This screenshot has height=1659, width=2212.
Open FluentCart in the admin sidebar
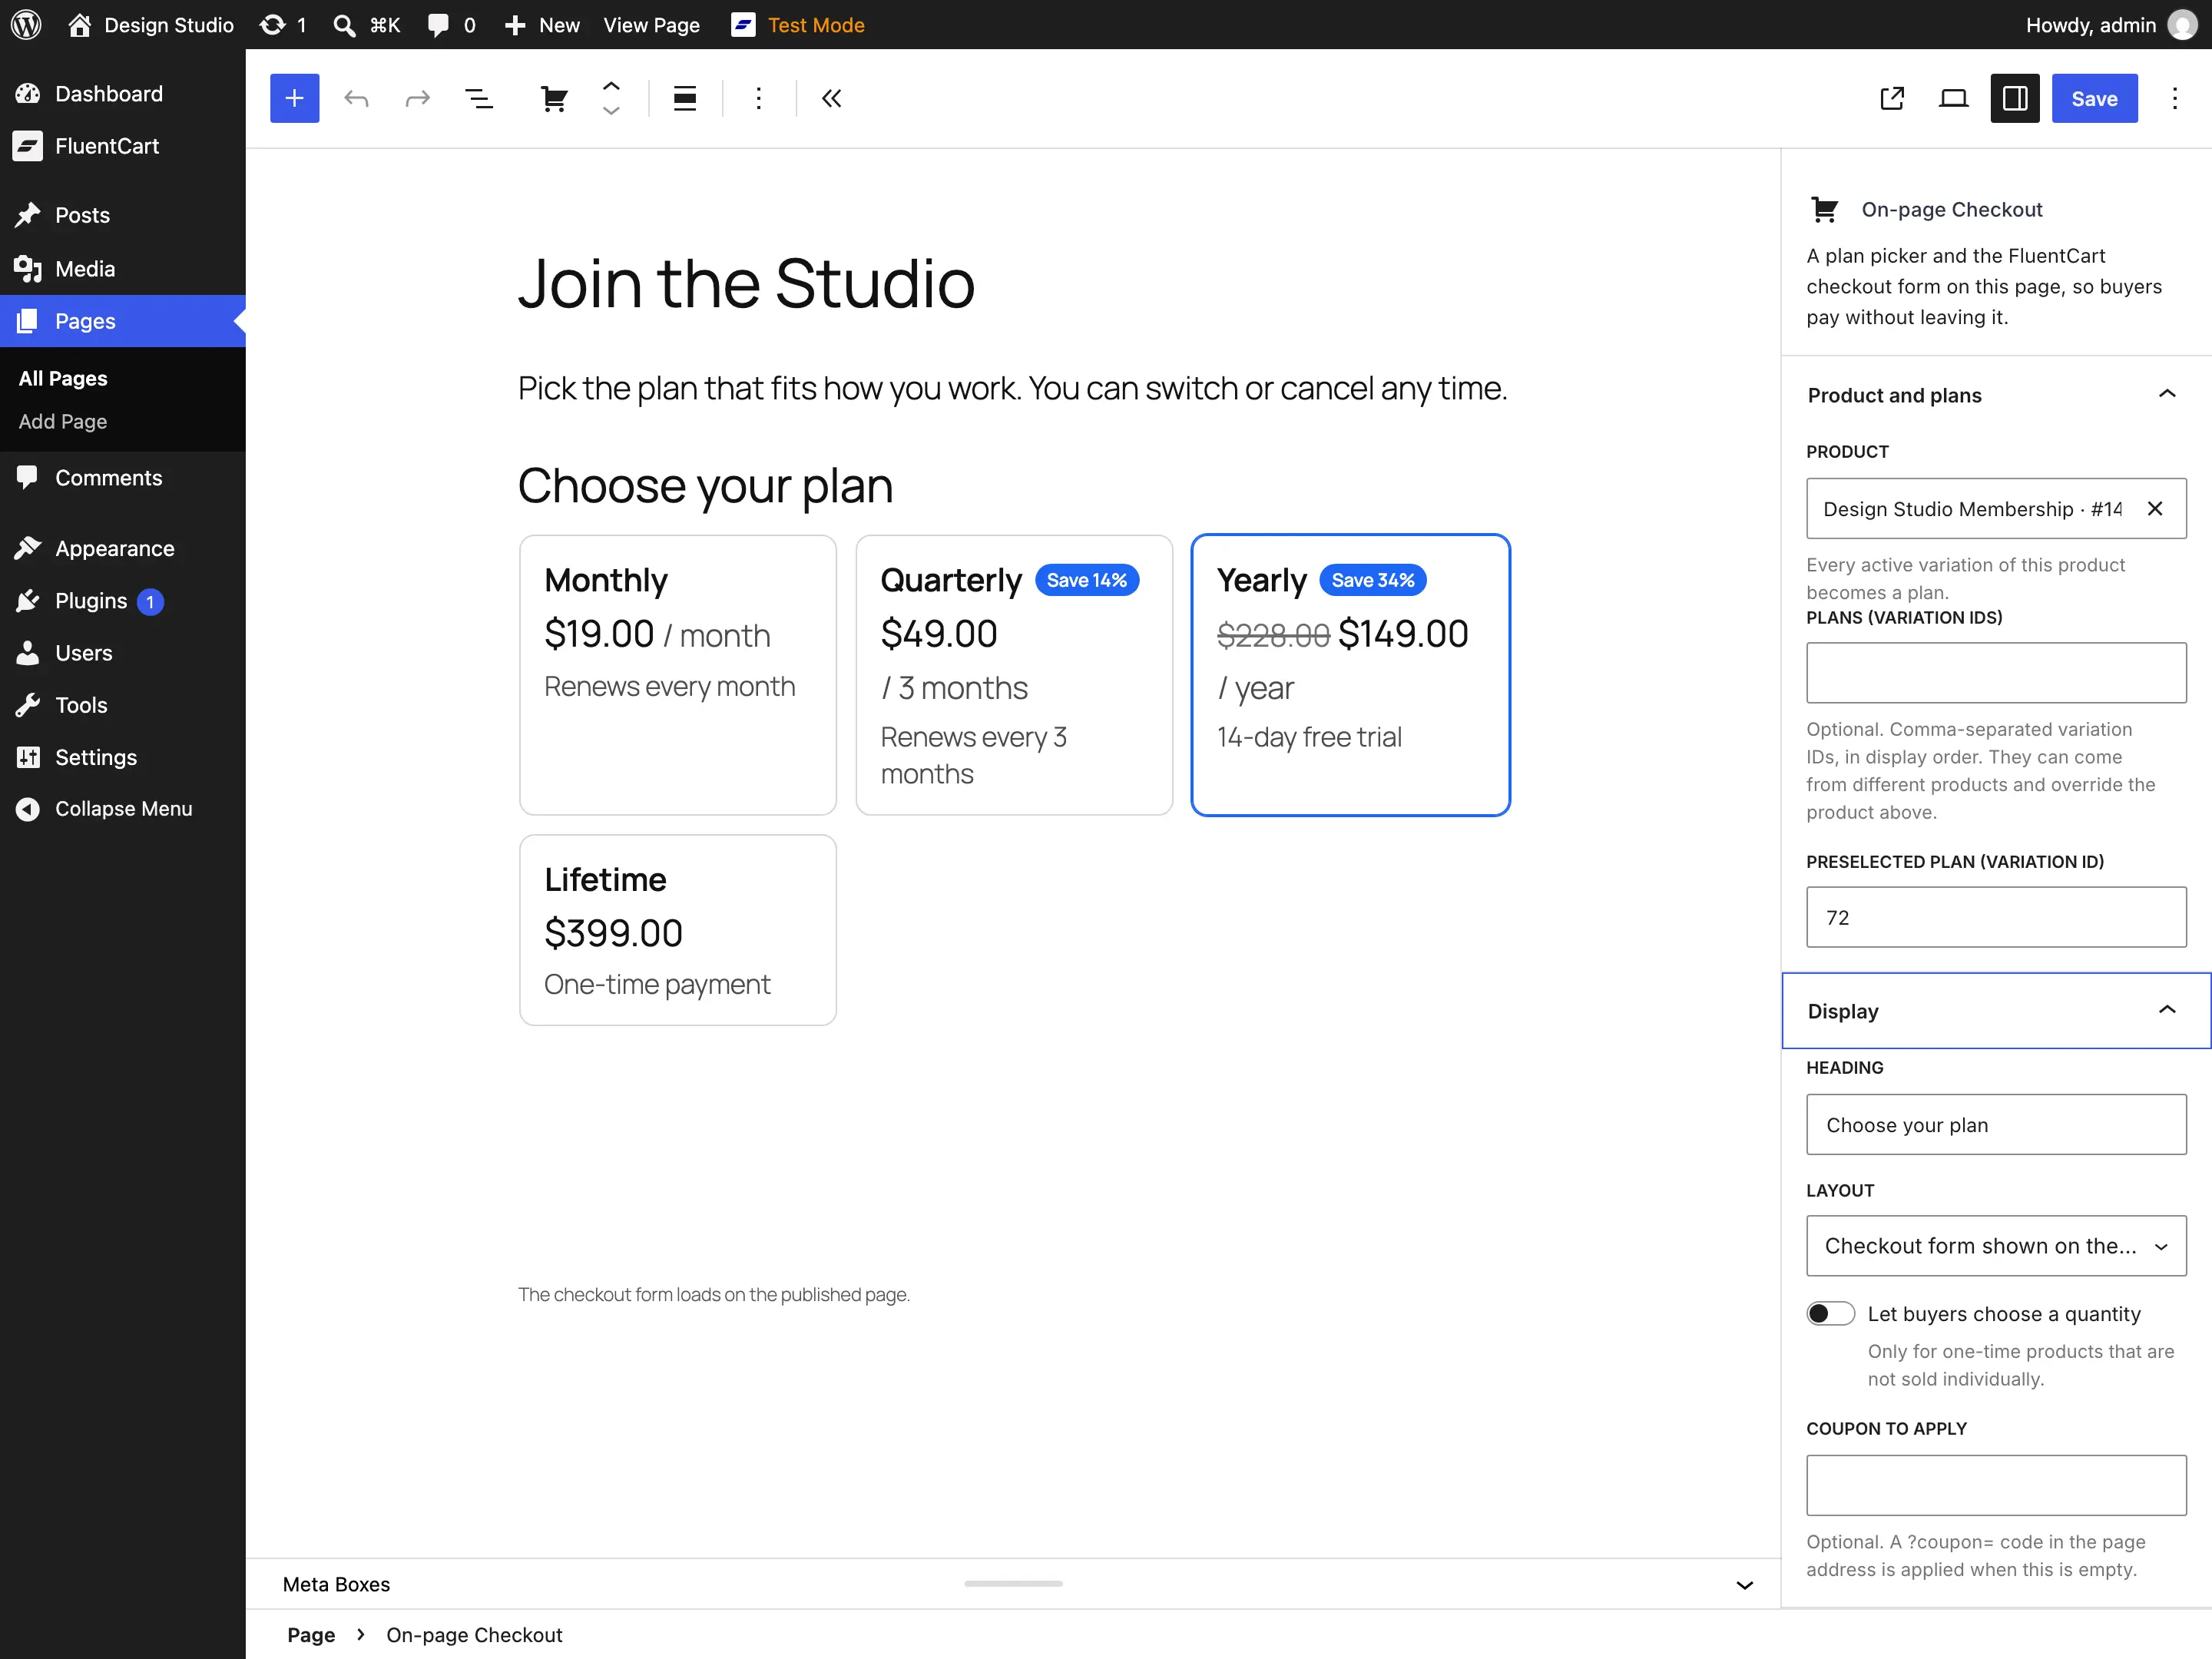[122, 146]
